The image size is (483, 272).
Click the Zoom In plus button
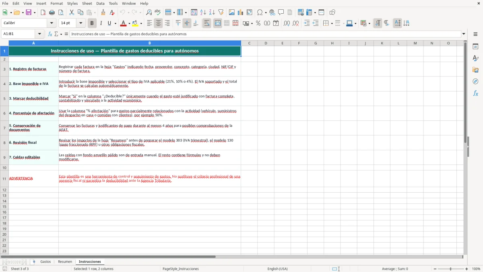(466, 269)
